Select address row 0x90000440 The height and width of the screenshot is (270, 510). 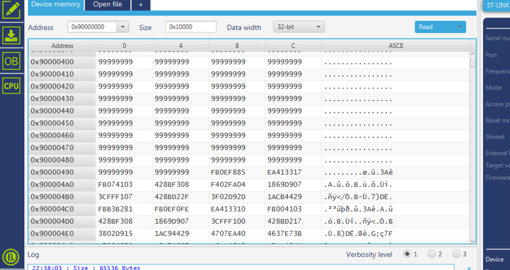point(62,111)
